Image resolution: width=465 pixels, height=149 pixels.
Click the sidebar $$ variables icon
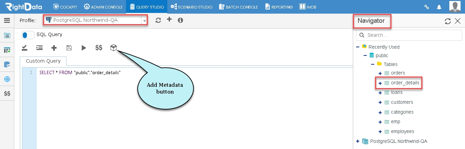[7, 93]
